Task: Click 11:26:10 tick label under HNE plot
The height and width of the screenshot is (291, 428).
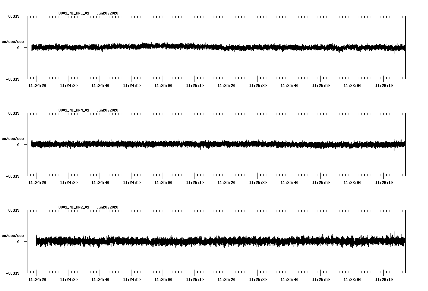Action: coord(384,86)
